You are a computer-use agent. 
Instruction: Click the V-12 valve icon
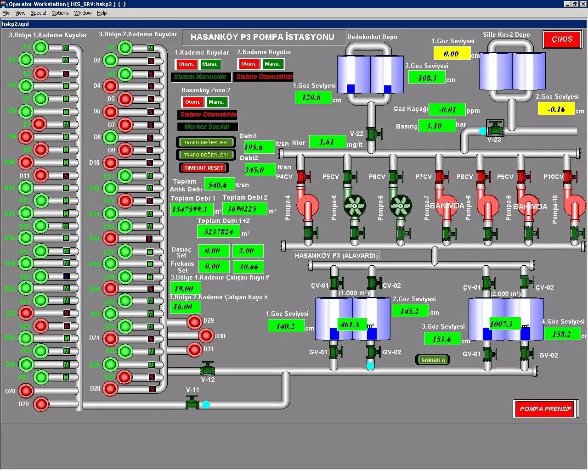(x=208, y=369)
